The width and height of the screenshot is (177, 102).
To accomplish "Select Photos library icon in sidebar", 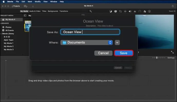I will 3,27.
